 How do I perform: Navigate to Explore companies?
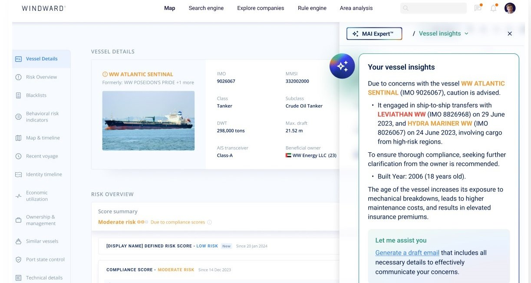(x=260, y=8)
